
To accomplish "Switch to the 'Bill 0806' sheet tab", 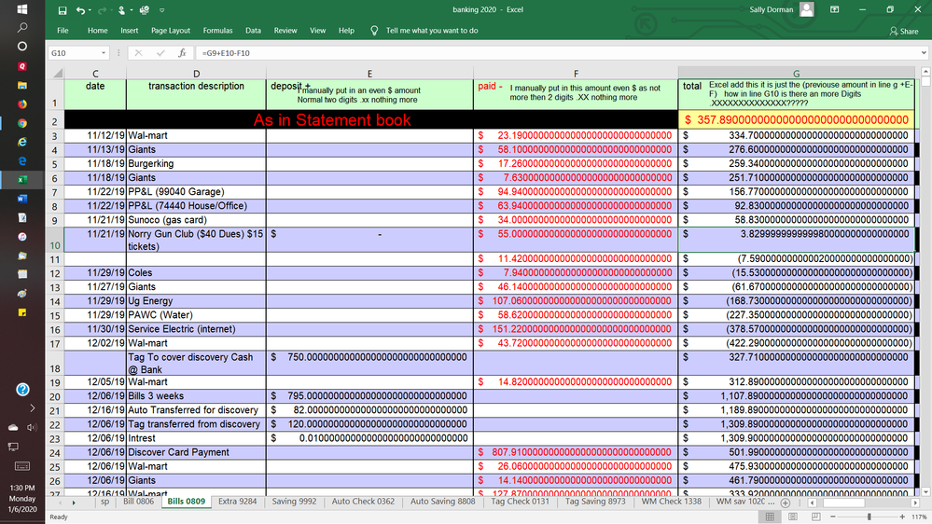I will tap(138, 502).
